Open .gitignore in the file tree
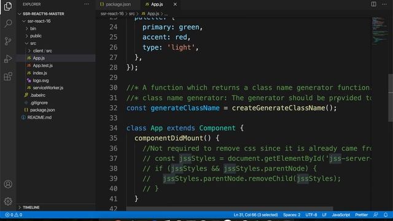This screenshot has height=221, width=393. tap(39, 103)
